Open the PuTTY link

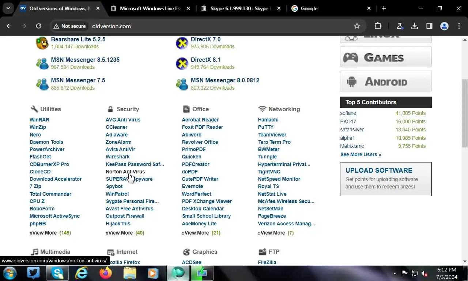coord(265,127)
